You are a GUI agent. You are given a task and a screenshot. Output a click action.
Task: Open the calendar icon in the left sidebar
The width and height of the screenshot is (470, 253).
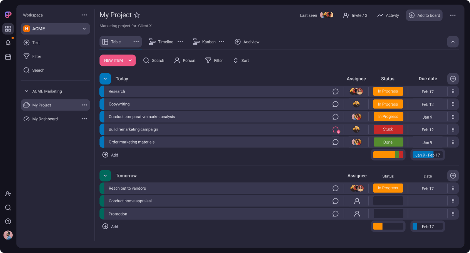(8, 56)
